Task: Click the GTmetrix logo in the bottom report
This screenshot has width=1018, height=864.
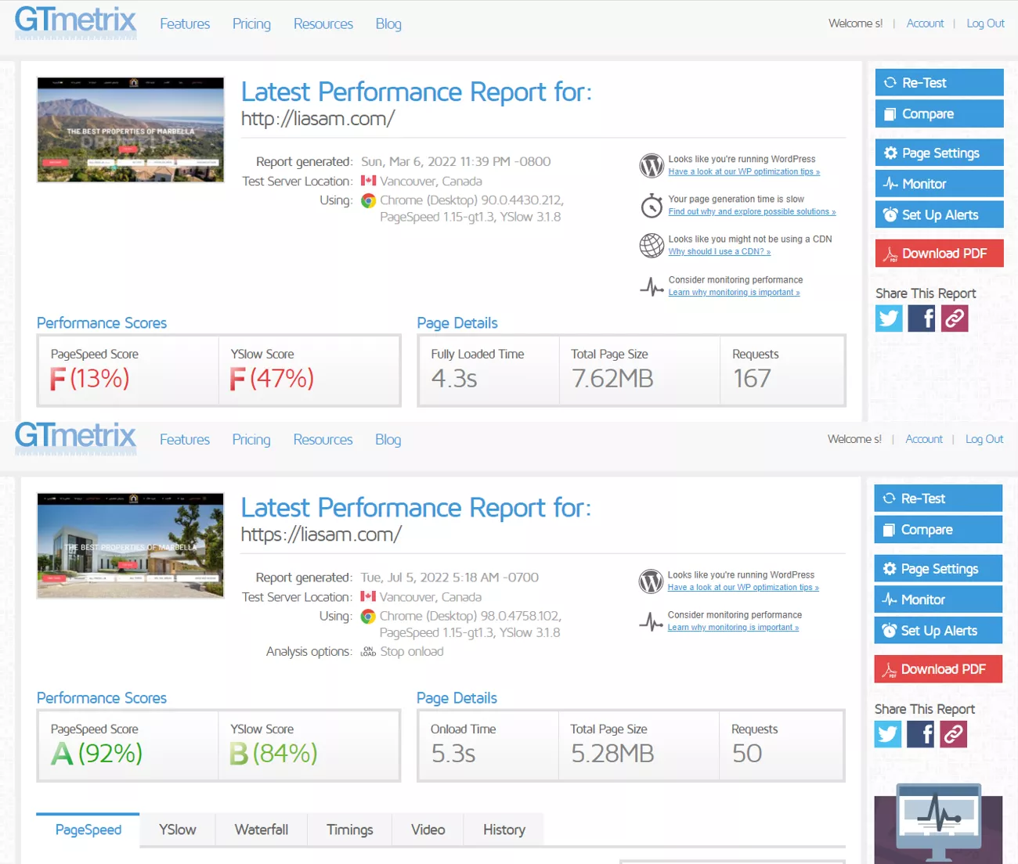Action: pos(75,437)
